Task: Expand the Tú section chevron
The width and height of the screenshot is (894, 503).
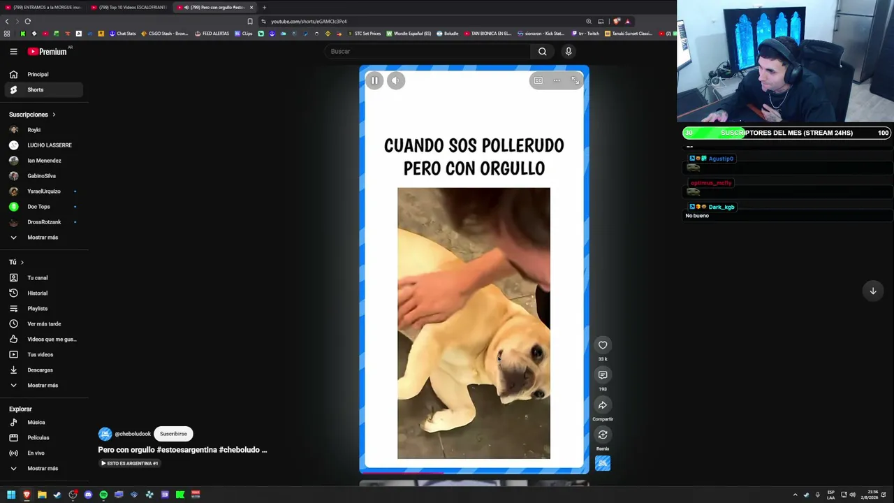Action: click(x=22, y=263)
